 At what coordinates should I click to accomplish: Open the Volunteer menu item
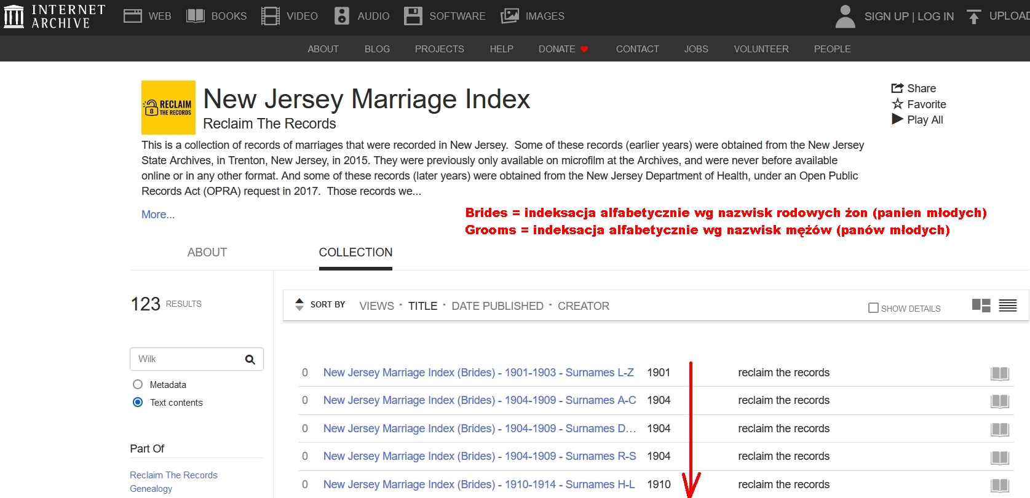pos(761,49)
